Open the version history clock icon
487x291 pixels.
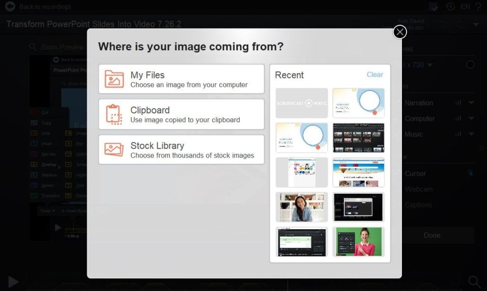[449, 7]
